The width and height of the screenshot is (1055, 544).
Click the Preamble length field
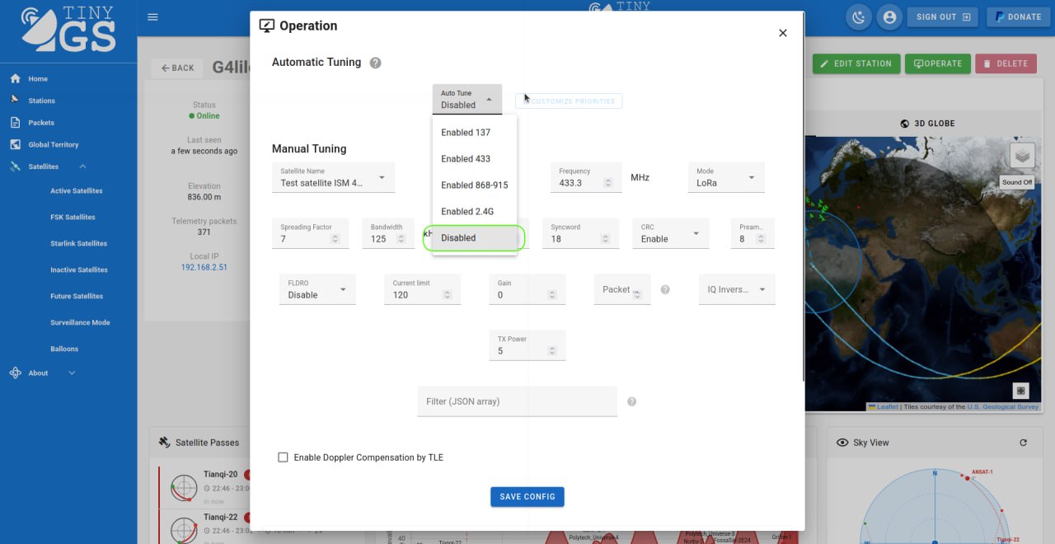point(753,233)
